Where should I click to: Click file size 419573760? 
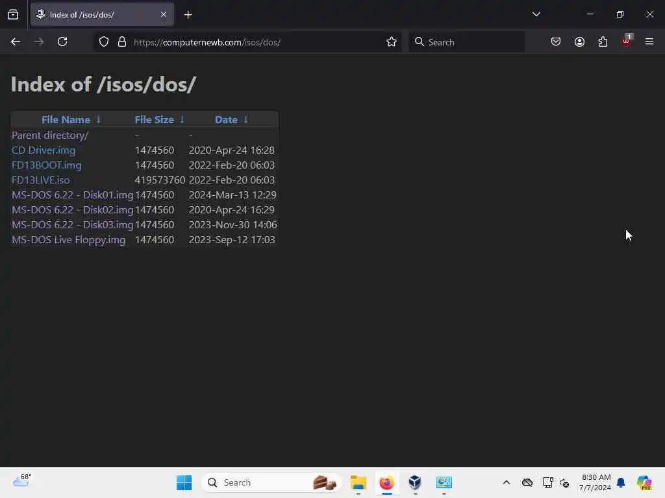click(x=160, y=180)
